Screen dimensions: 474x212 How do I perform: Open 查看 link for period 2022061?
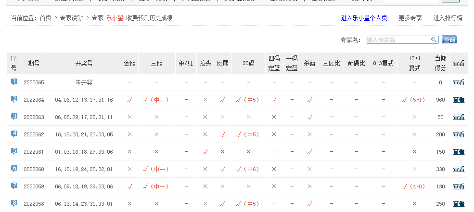pyautogui.click(x=459, y=152)
